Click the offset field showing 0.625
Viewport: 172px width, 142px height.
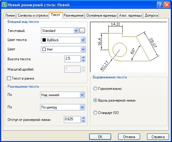72,119
